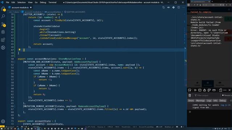Open the bottom activity bar icon above the settings gear
232x130 pixels.
3,48
